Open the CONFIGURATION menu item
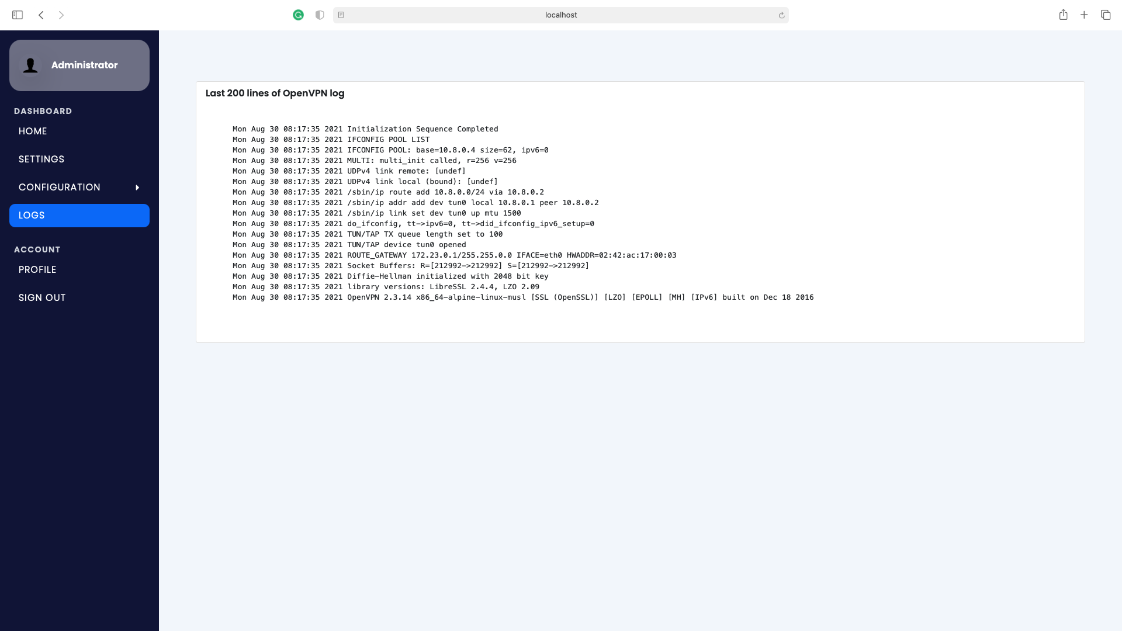The image size is (1122, 631). (x=60, y=188)
